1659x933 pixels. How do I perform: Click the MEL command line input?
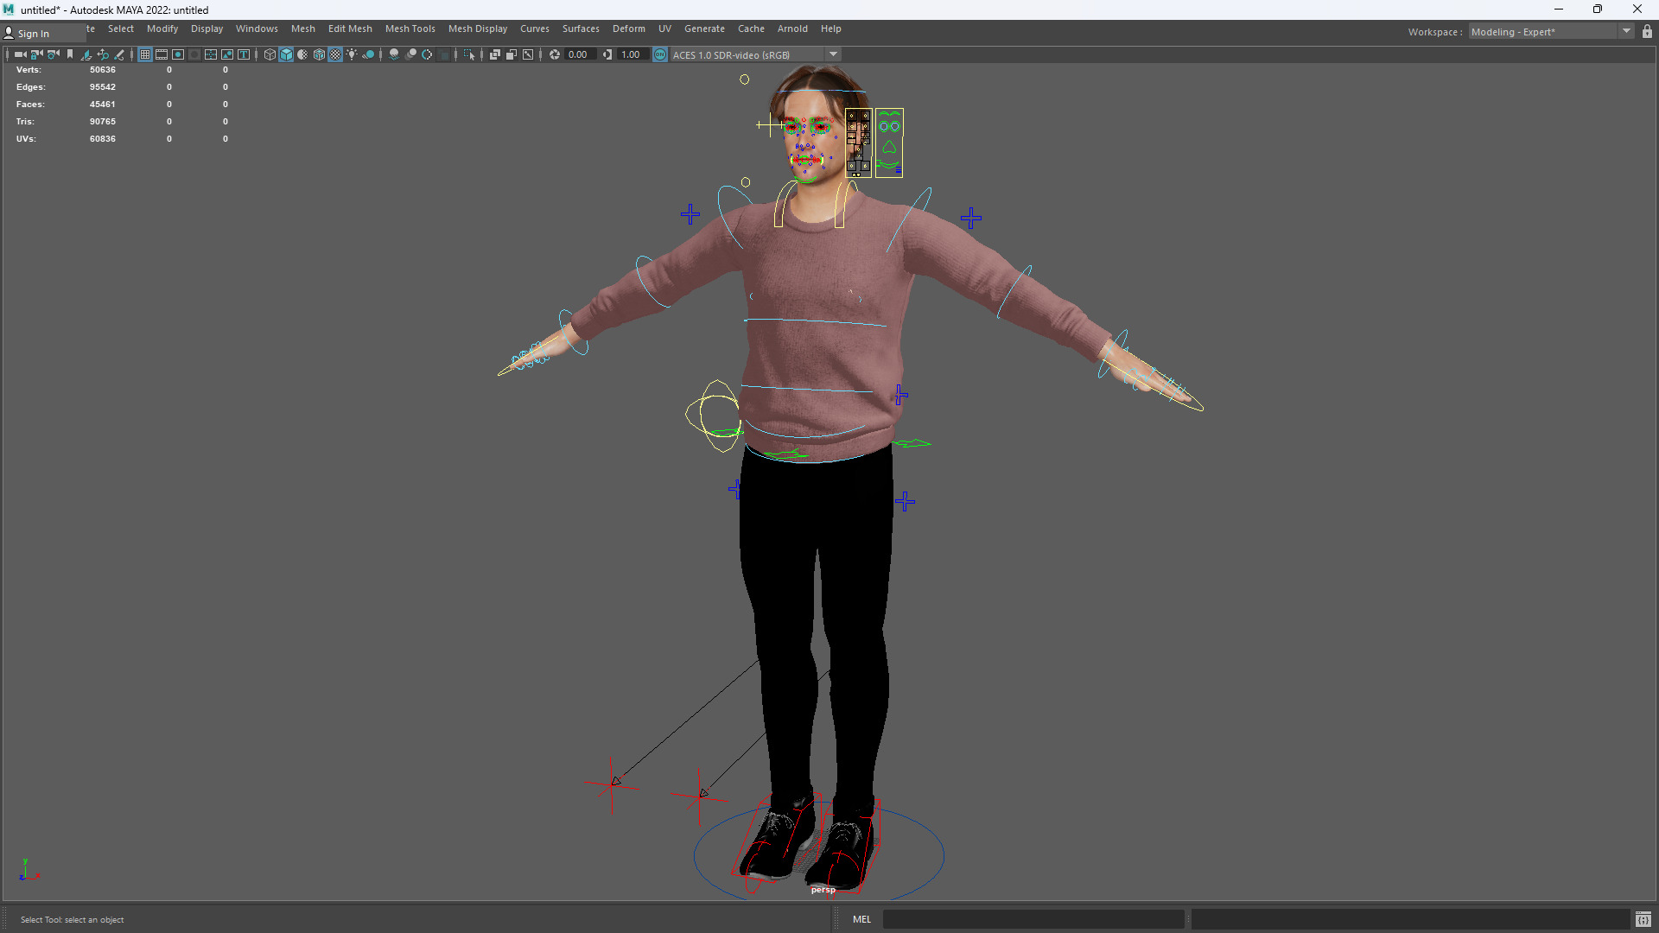tap(1033, 919)
